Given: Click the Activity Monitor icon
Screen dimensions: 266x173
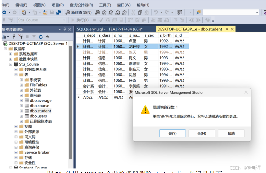Looking at the screenshot, I should click(x=180, y=12).
